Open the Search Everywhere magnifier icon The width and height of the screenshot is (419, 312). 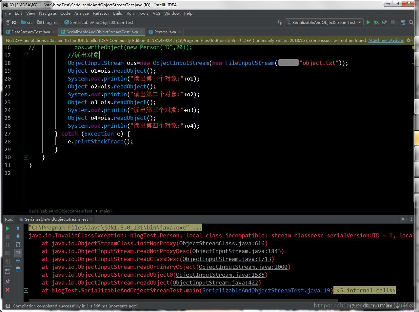point(411,22)
